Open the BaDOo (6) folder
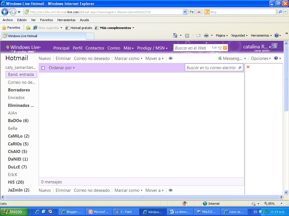 pyautogui.click(x=18, y=121)
